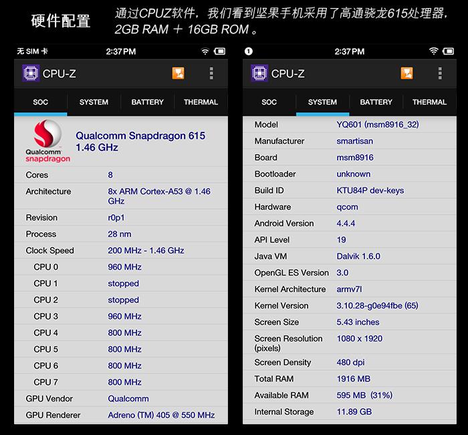Viewport: 468px width, 435px height.
Task: Click Available RAM value '595 MB (31%)'
Action: (x=364, y=396)
